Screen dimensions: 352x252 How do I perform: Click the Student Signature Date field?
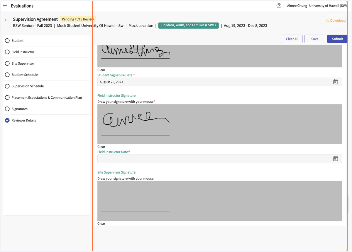point(220,82)
